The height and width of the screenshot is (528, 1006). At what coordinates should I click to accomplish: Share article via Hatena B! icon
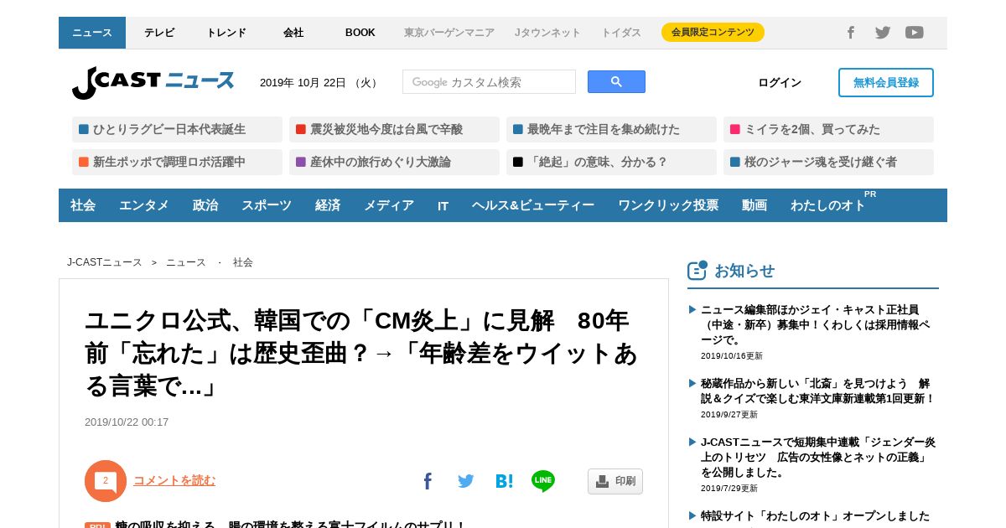[504, 481]
